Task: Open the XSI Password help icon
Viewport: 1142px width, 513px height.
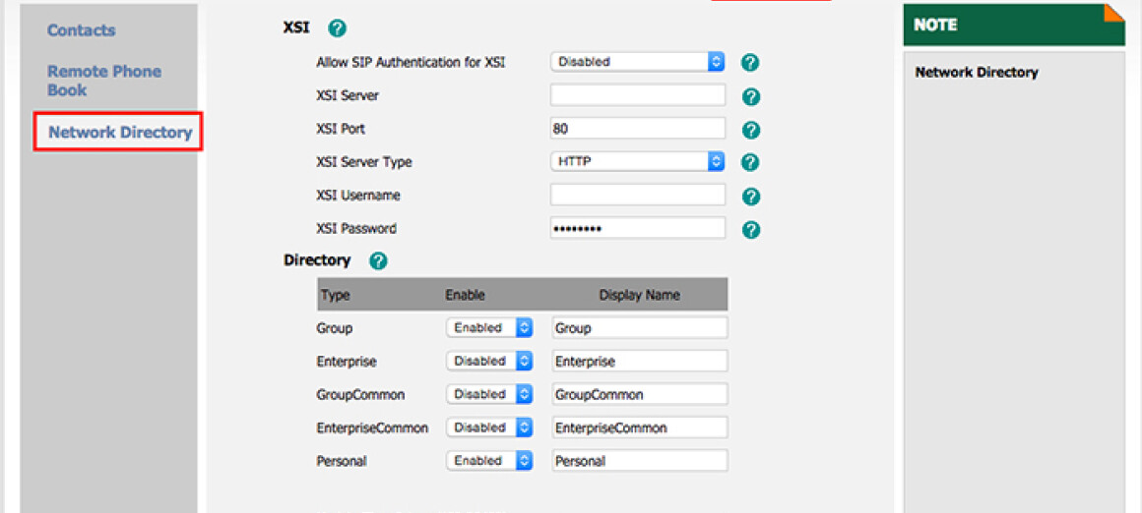Action: coord(750,230)
